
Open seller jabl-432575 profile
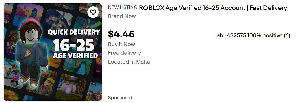click(x=230, y=35)
